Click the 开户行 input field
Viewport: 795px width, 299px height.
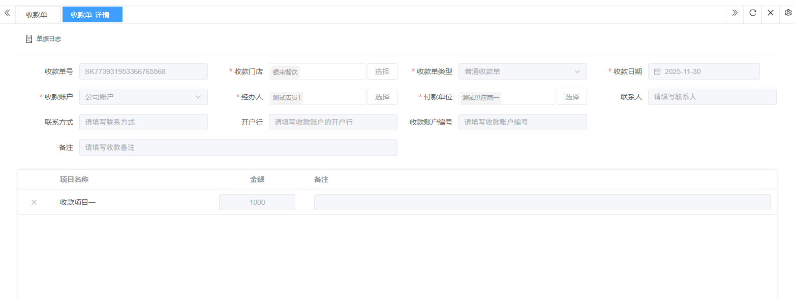[x=333, y=122]
